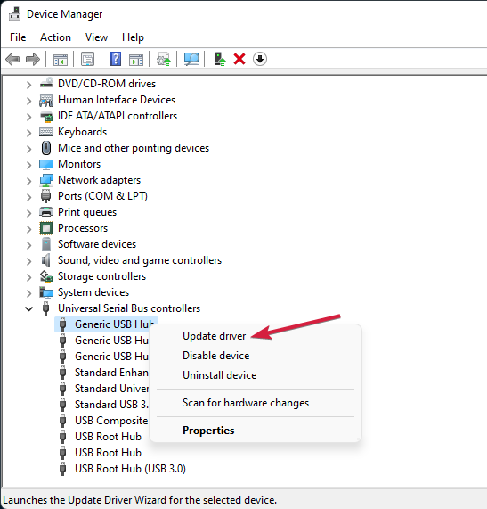Open the View menu
Screen dimensions: 487x509
(x=96, y=37)
